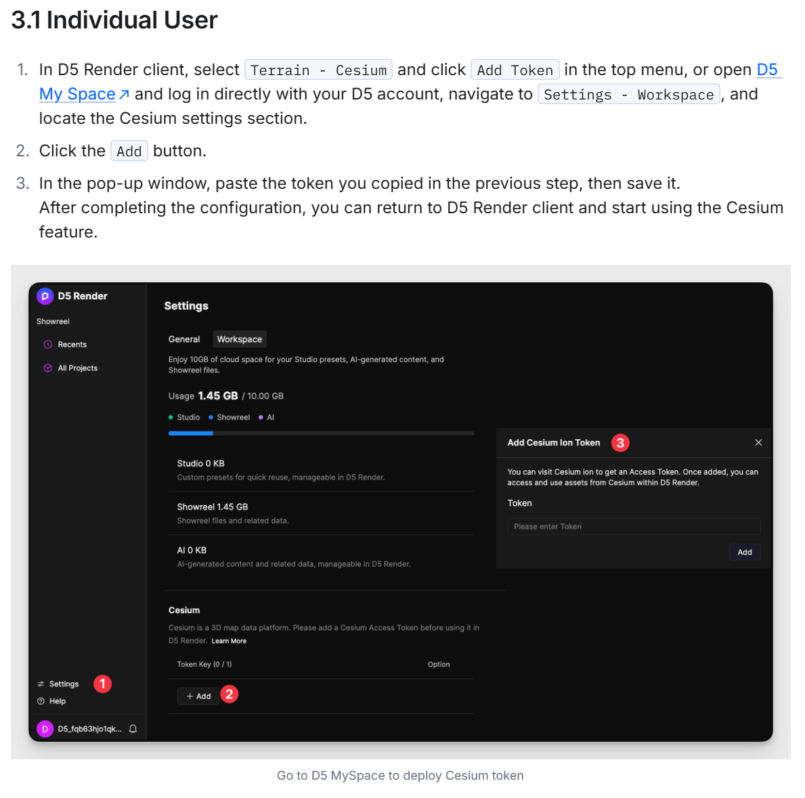The width and height of the screenshot is (805, 798).
Task: Click the Settings - Workspace code label
Action: (628, 95)
